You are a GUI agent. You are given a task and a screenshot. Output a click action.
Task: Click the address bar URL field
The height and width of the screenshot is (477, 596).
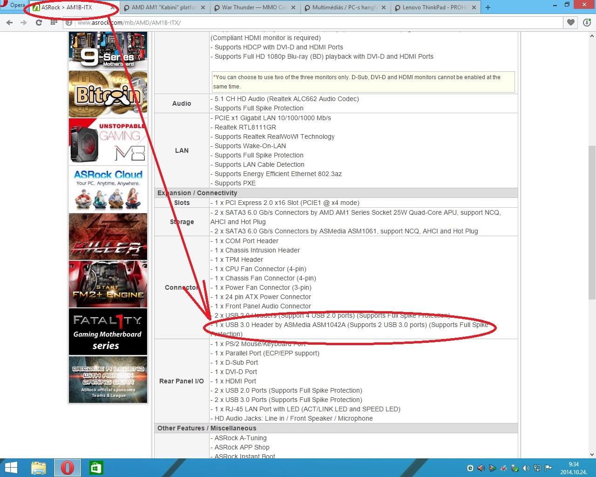click(317, 22)
